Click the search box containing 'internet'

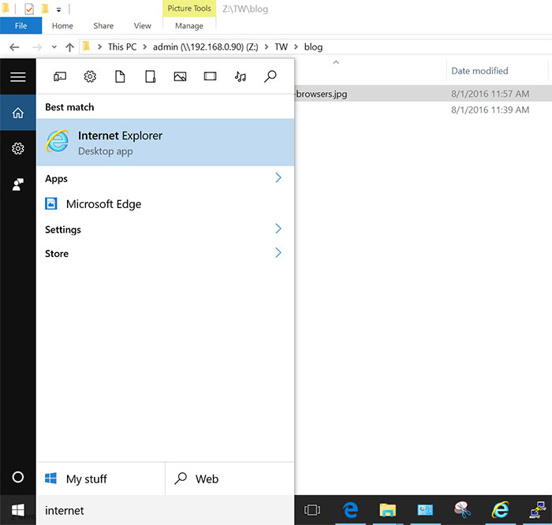(165, 510)
